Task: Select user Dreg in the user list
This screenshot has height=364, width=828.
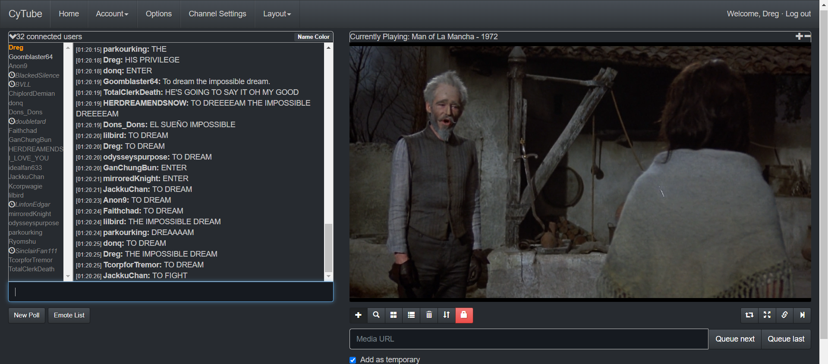Action: coord(16,47)
